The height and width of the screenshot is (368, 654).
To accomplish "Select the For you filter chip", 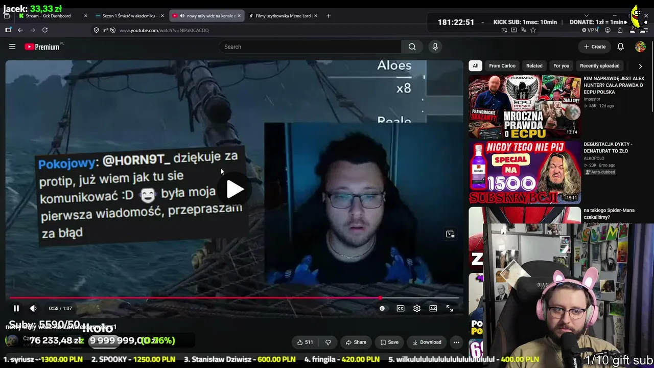I will (561, 66).
